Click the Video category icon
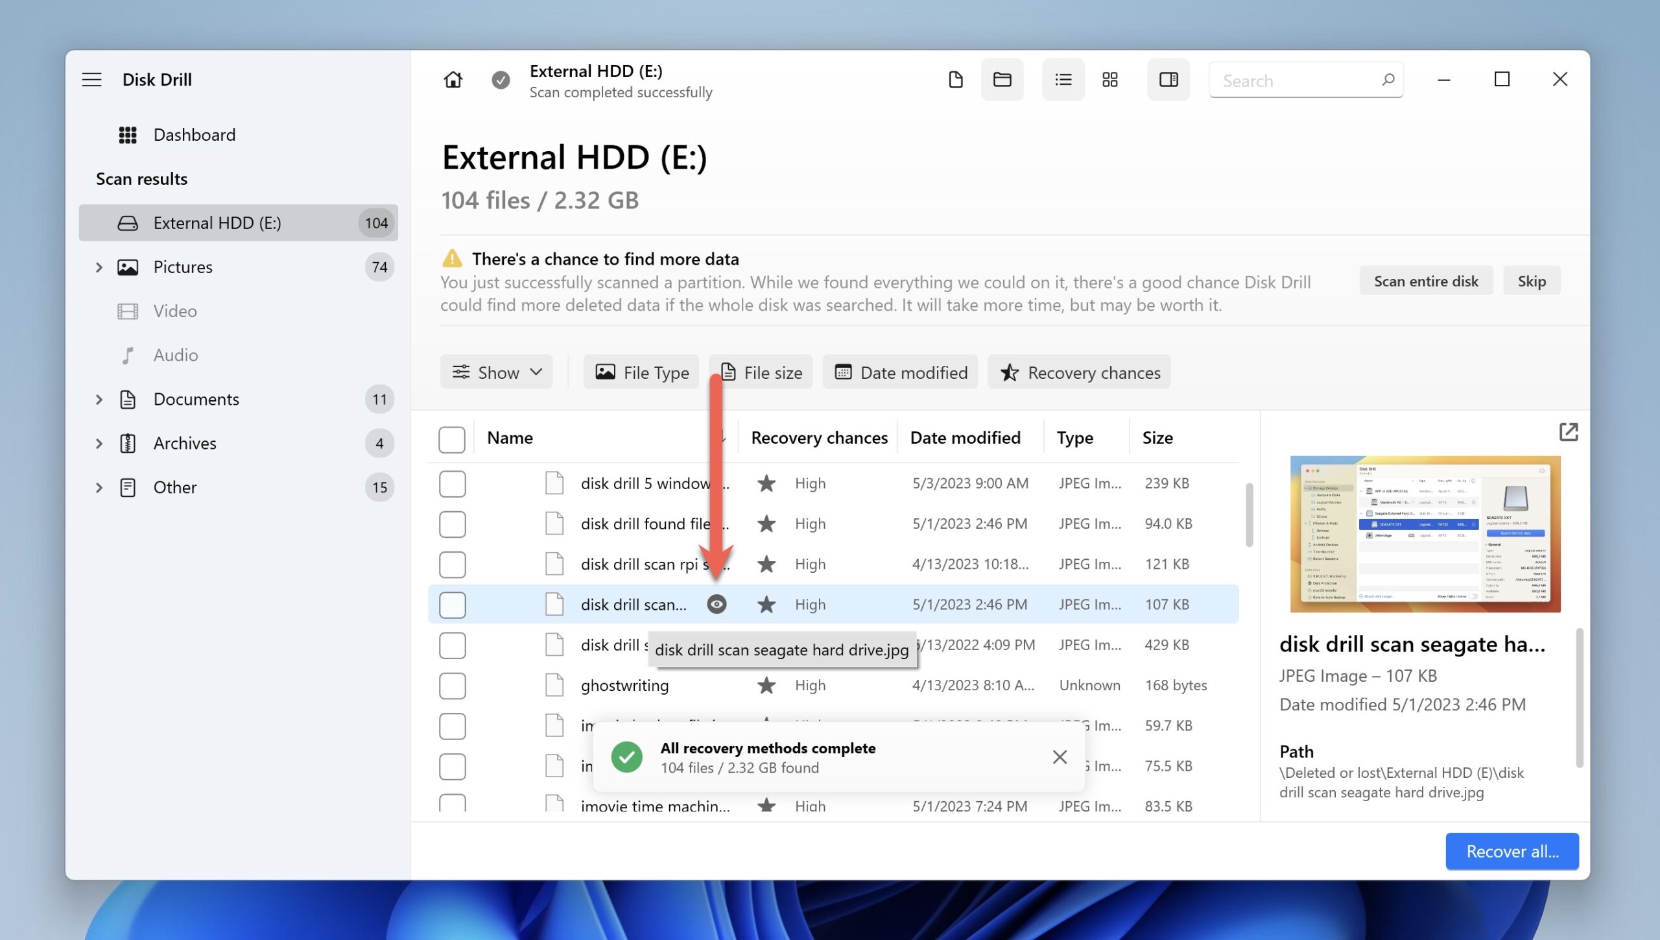 [128, 311]
